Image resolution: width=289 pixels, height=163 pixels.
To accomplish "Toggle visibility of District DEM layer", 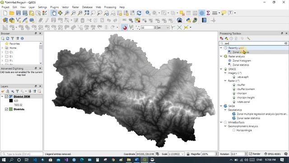I will tap(6, 96).
